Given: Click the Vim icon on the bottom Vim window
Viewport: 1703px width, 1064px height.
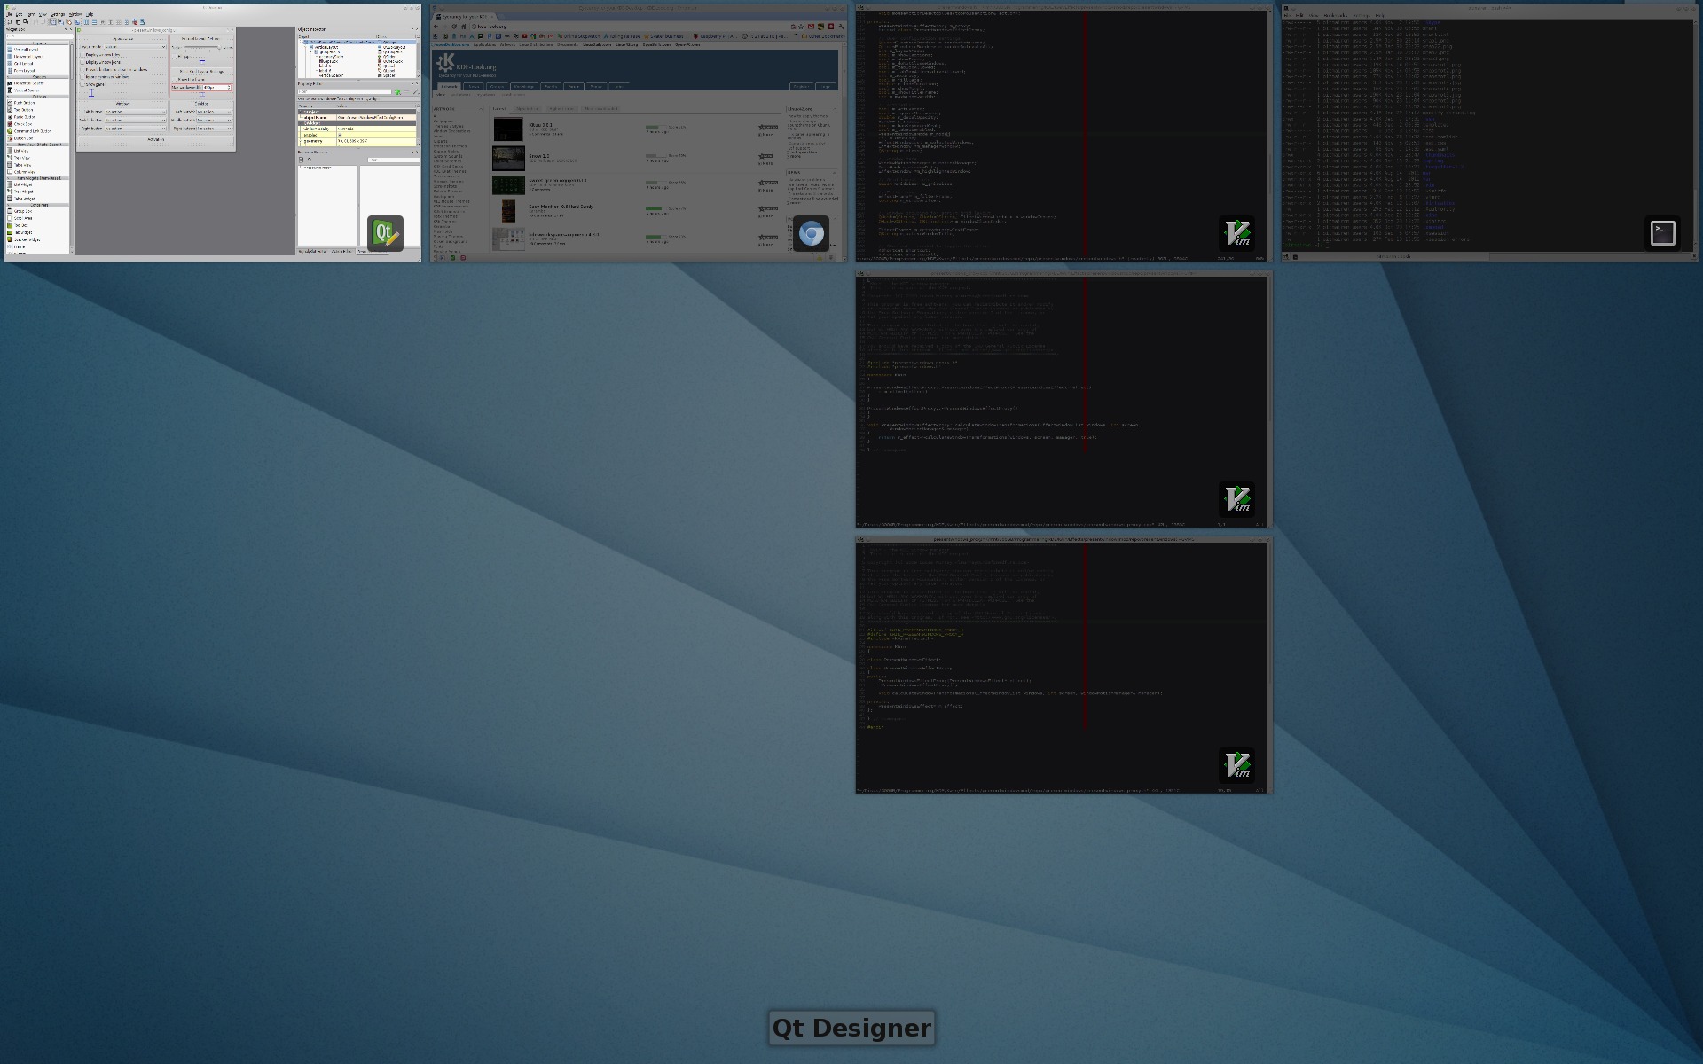Looking at the screenshot, I should click(x=1236, y=765).
